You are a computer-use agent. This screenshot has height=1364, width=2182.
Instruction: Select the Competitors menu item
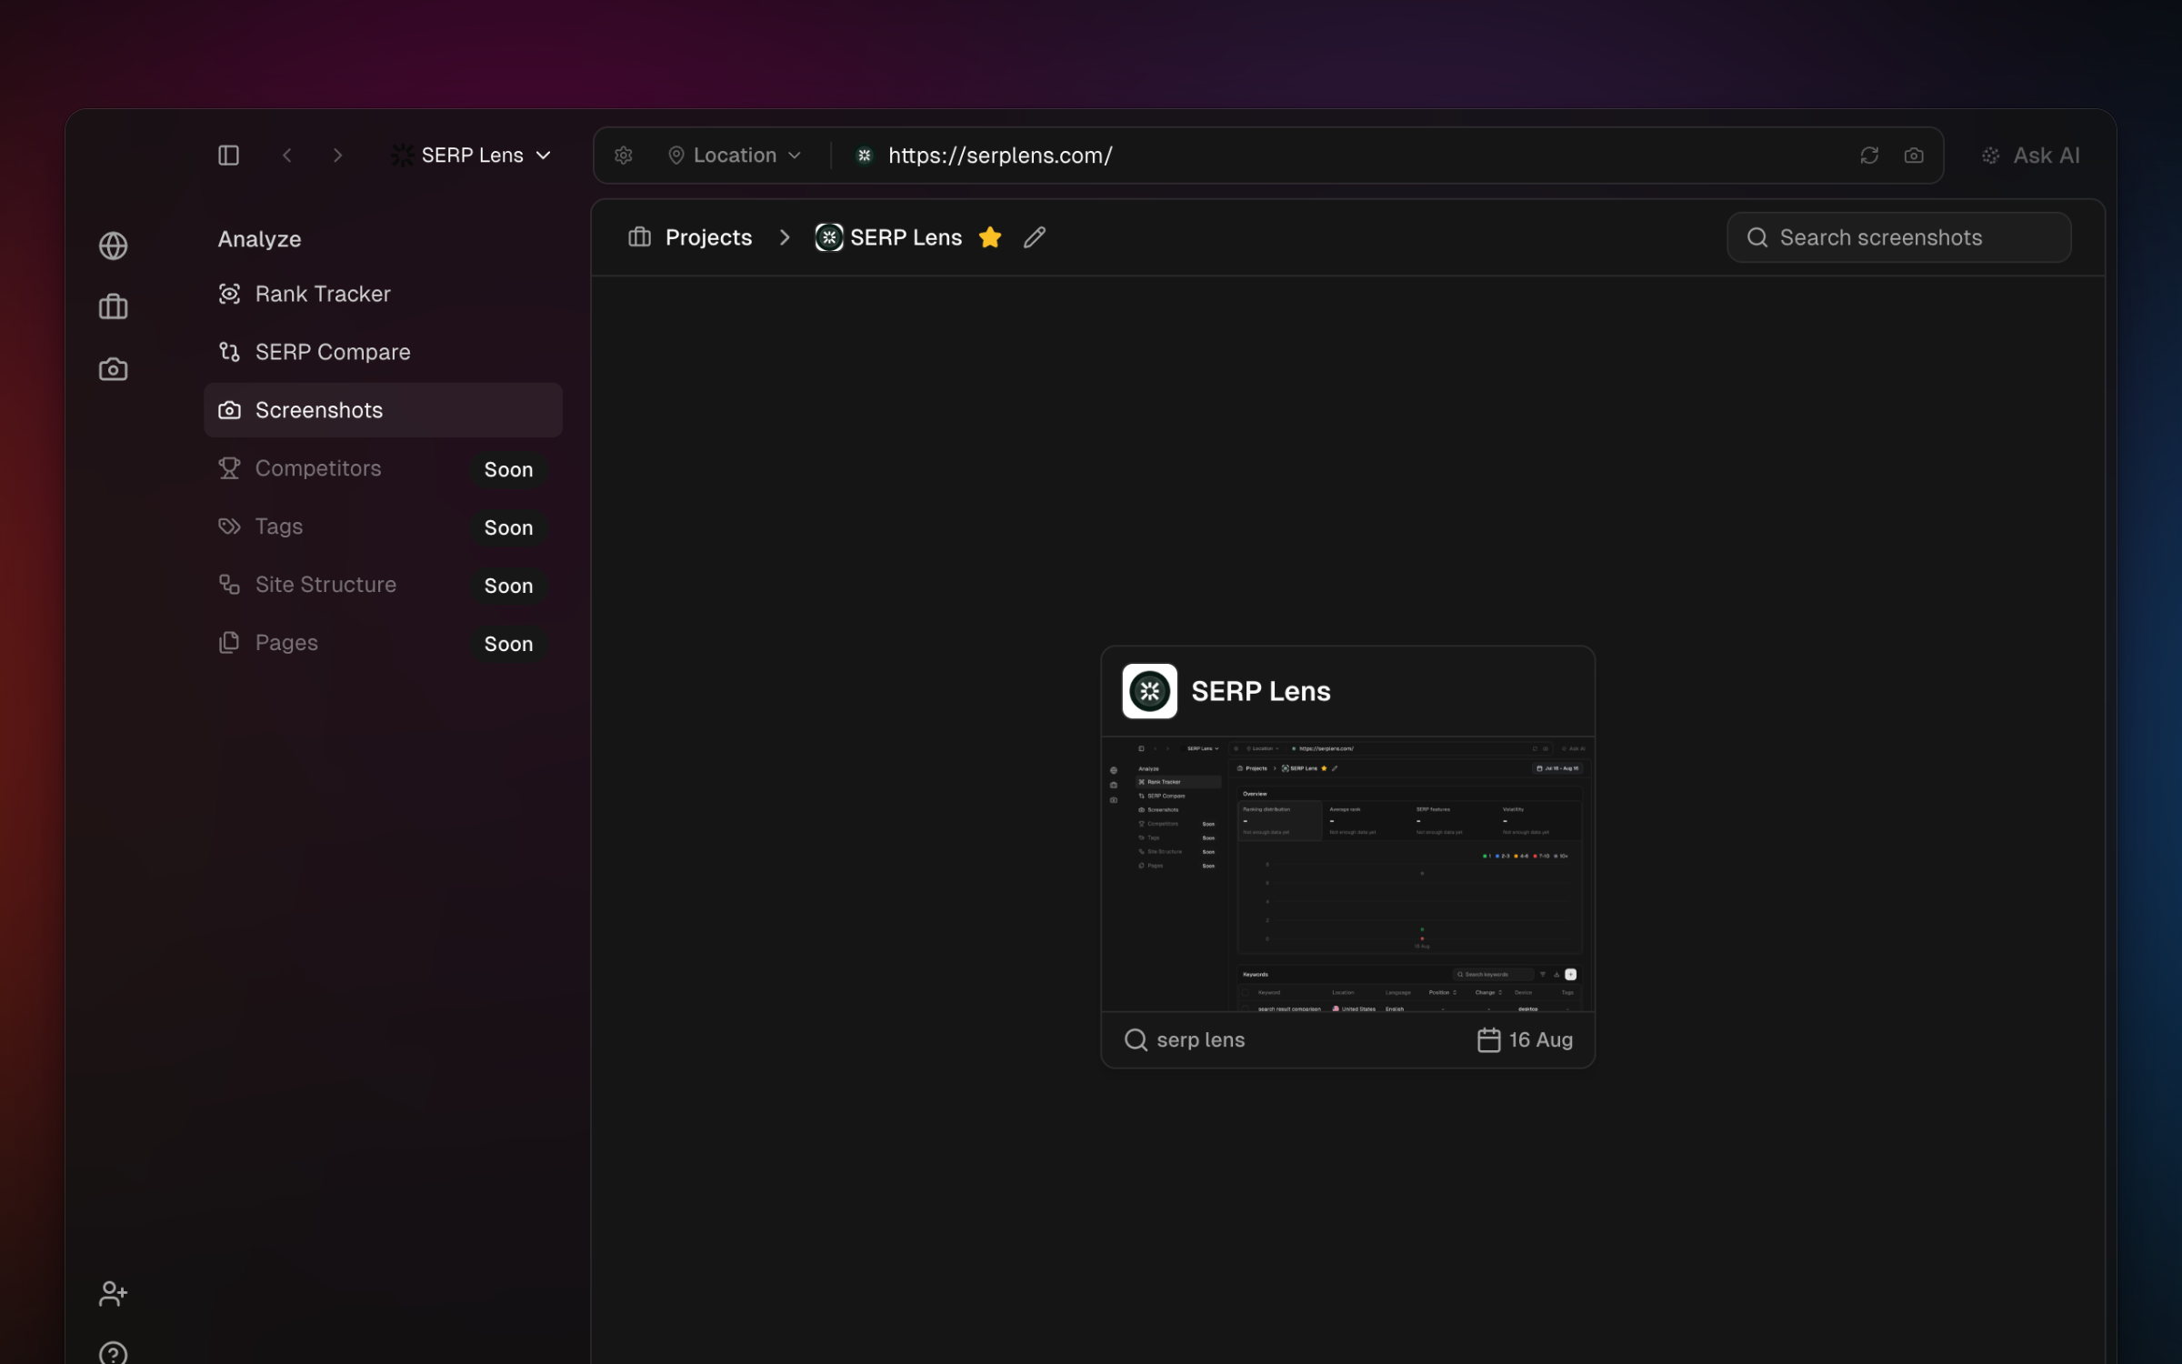383,468
